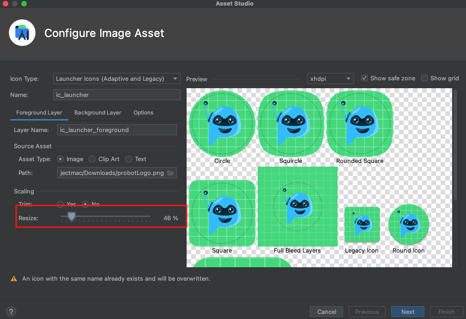Open the xhdpi density dropdown

pyautogui.click(x=330, y=79)
